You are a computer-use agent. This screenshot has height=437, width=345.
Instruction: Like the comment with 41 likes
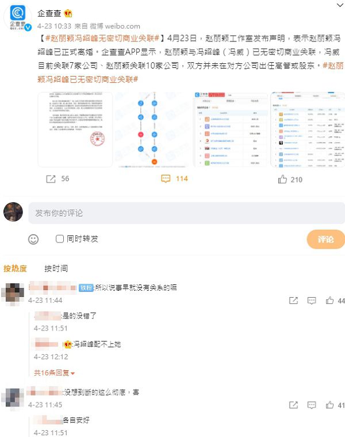coord(329,405)
